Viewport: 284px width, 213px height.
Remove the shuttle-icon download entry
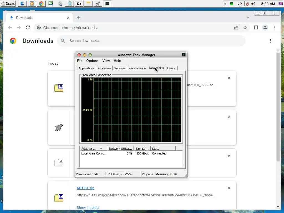click(x=229, y=117)
